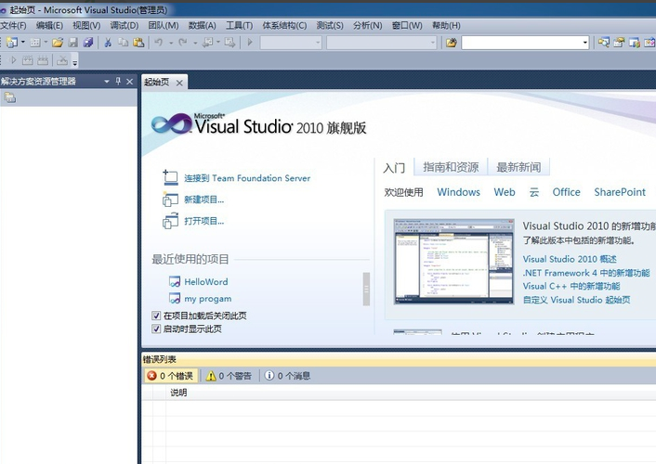
Task: Click 连接到 Team Foundation Server link
Action: click(x=246, y=178)
